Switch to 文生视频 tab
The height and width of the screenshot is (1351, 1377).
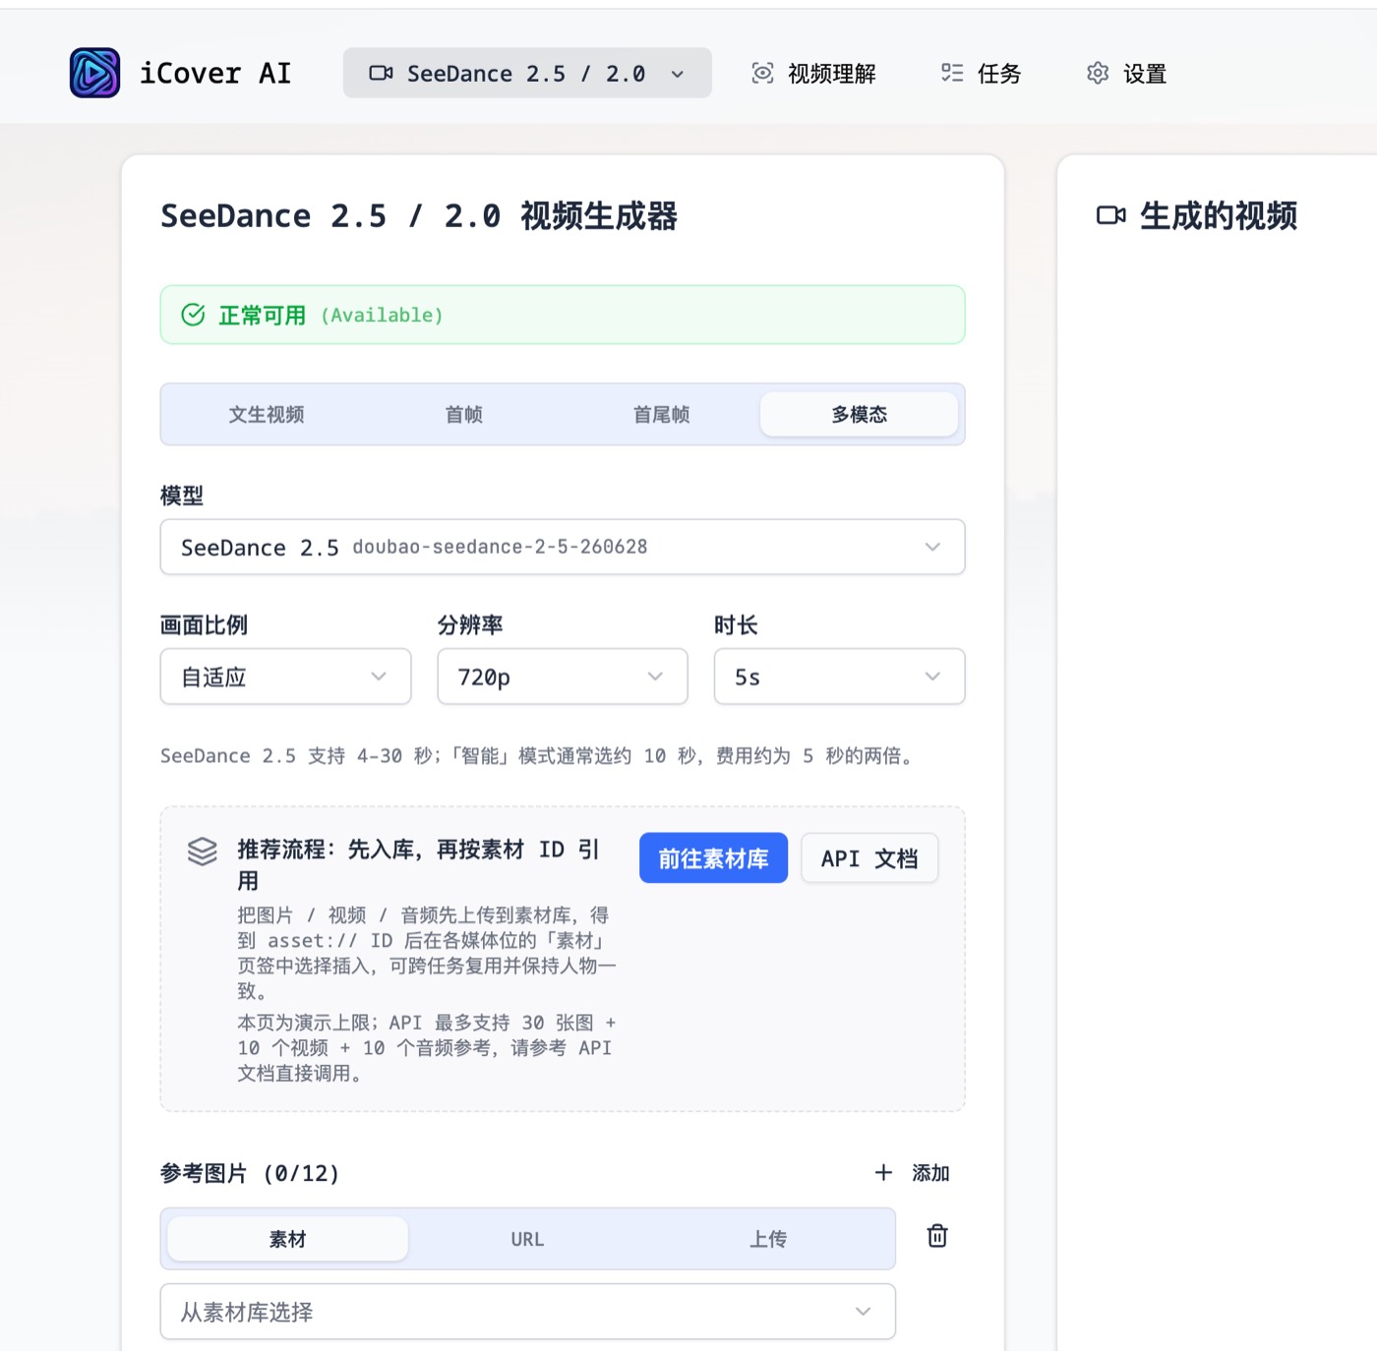click(267, 414)
